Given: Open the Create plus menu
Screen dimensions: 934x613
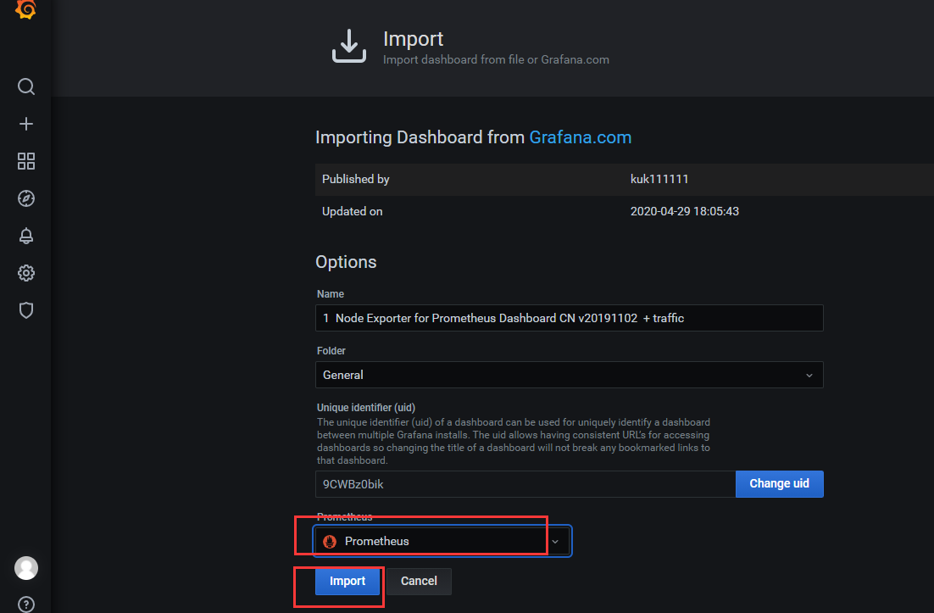Looking at the screenshot, I should tap(25, 124).
